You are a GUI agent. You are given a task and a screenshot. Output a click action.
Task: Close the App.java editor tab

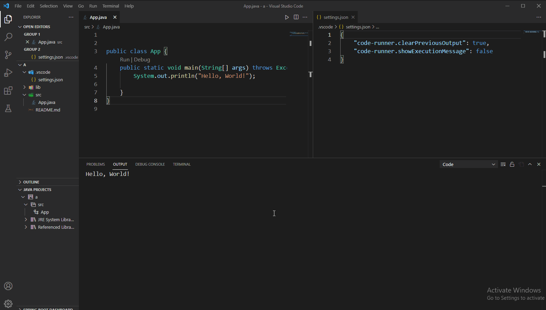click(115, 17)
